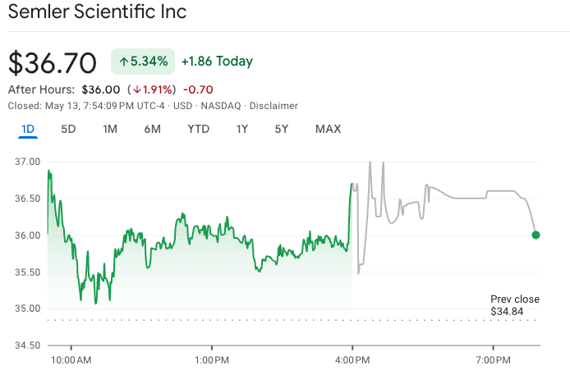The width and height of the screenshot is (570, 379).
Task: Click the green up-arrow 5.34% badge
Action: tap(142, 62)
